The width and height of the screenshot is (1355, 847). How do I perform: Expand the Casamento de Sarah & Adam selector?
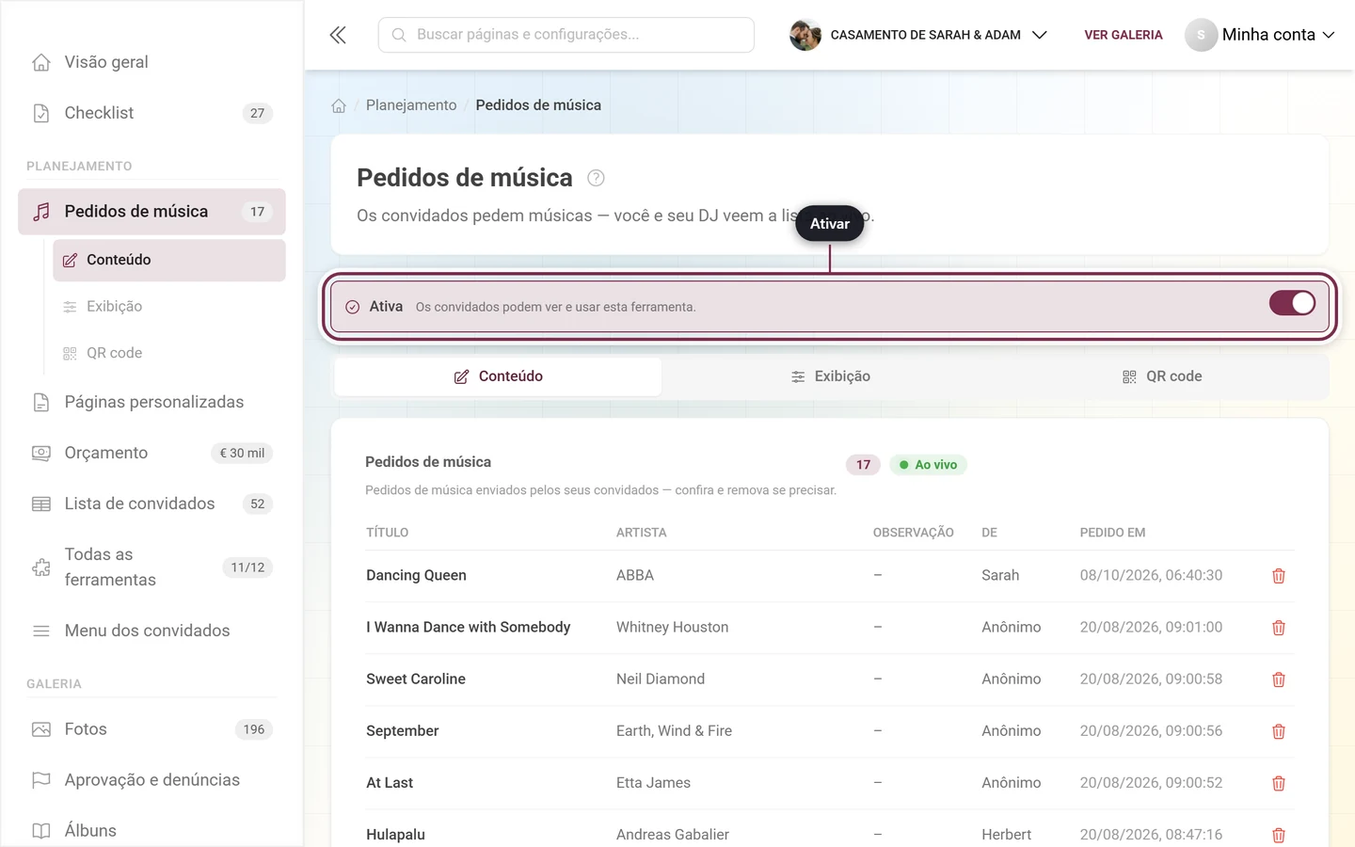point(918,35)
